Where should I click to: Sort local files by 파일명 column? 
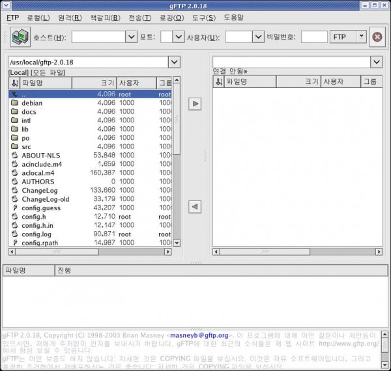point(46,83)
